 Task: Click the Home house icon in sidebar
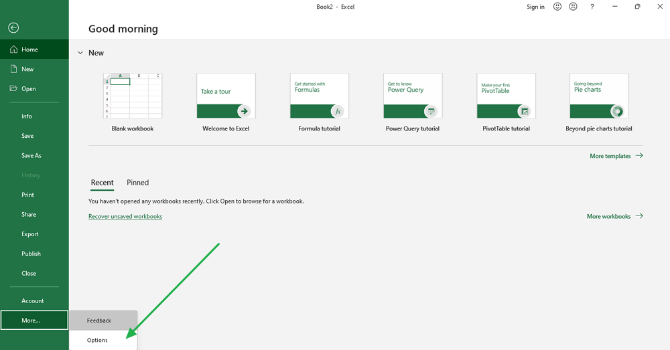(x=13, y=49)
